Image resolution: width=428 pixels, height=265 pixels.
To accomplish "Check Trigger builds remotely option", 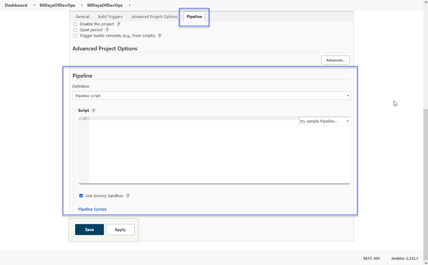I will (75, 36).
